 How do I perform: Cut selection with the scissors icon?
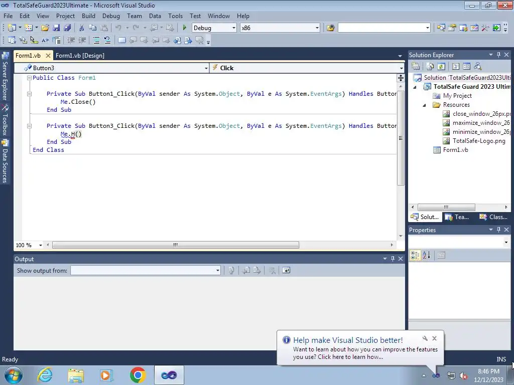82,28
